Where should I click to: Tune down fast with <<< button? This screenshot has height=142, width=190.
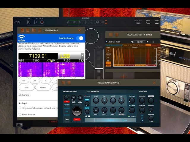pyautogui.click(x=24, y=80)
